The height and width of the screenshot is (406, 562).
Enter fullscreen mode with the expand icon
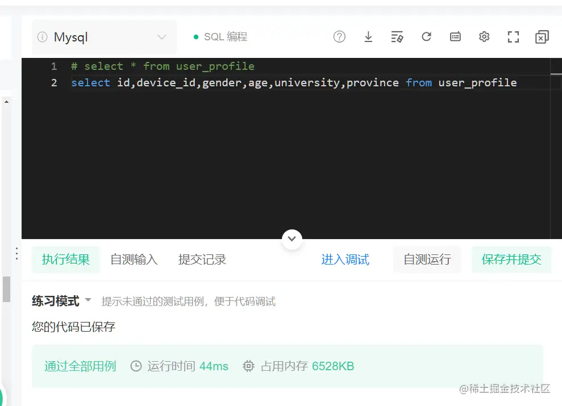click(x=513, y=37)
